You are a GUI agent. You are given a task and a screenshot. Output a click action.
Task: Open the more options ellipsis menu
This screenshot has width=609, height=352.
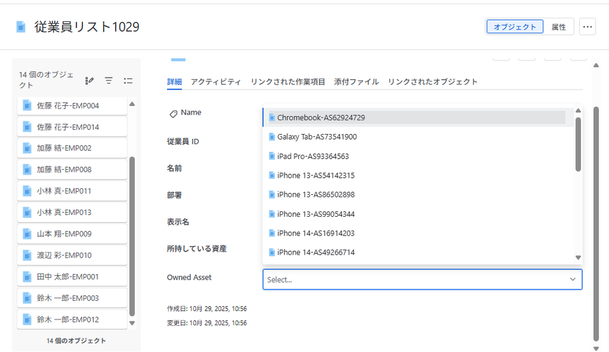pos(587,26)
